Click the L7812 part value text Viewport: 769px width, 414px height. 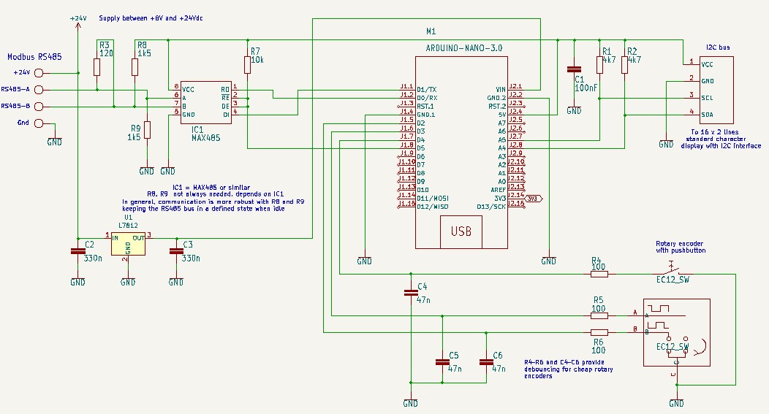click(x=128, y=226)
